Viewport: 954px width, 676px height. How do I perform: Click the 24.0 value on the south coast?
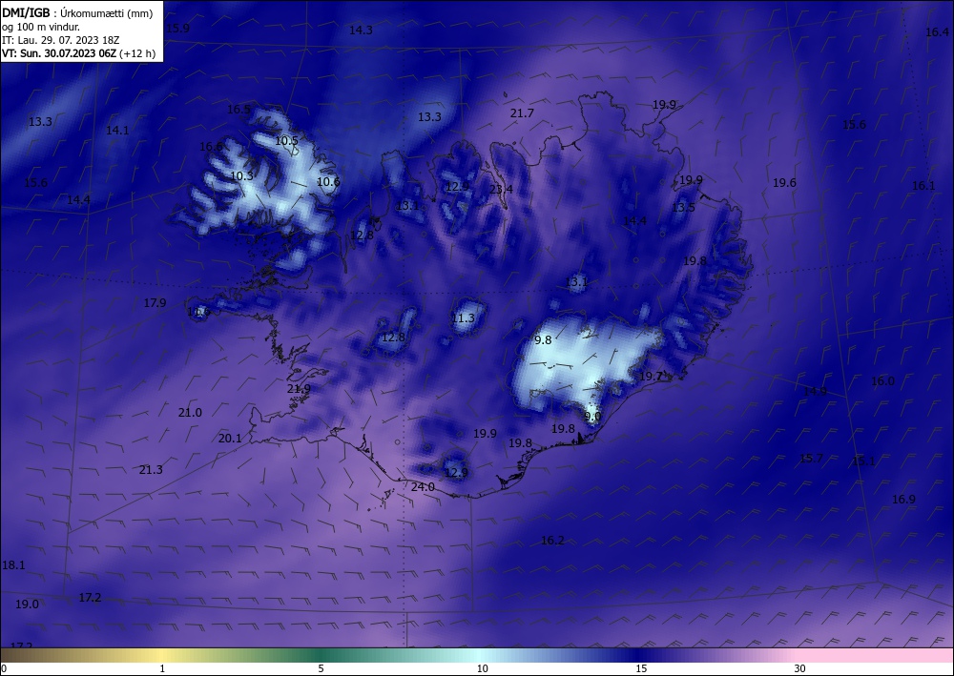tap(423, 487)
